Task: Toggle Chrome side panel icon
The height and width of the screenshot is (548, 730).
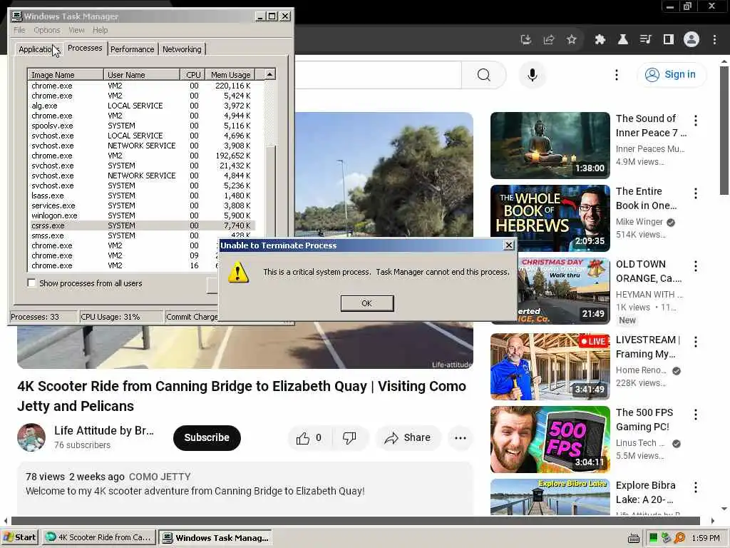Action: pos(669,40)
